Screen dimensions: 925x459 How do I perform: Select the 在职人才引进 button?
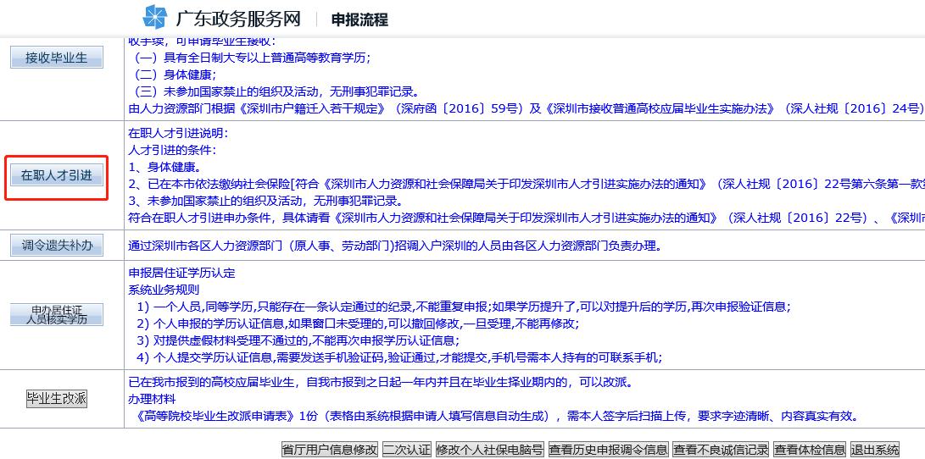57,175
